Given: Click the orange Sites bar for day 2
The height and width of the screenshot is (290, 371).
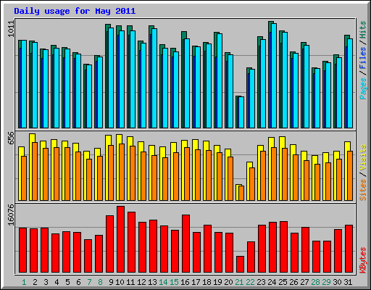Looking at the screenshot, I should click(35, 171).
